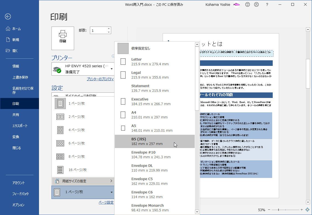This screenshot has height=215, width=312.
Task: Go back using the back arrow icon
Action: coord(8,17)
